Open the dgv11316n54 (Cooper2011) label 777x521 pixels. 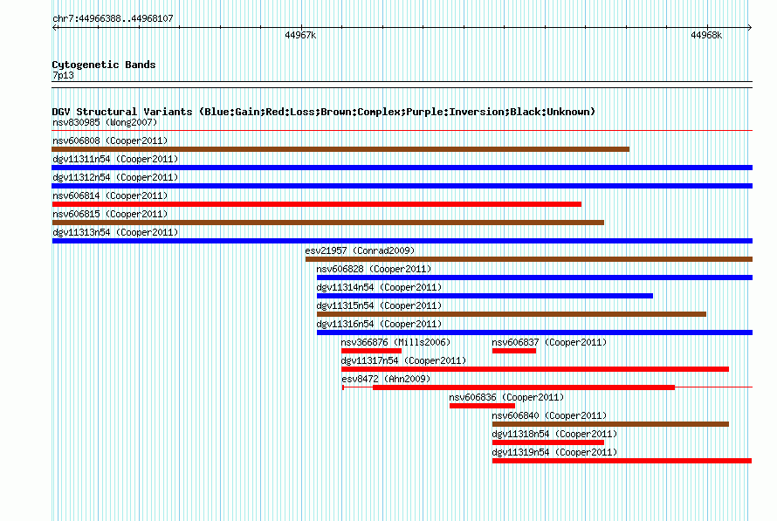(x=379, y=324)
